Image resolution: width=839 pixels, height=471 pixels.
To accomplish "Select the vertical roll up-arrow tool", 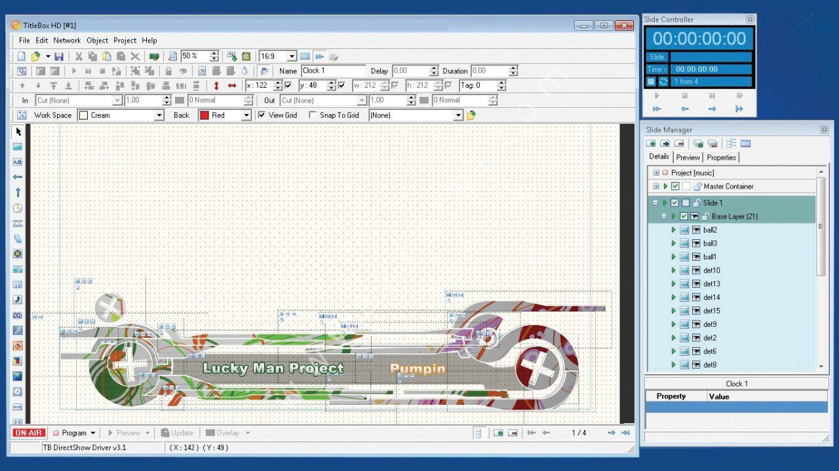I will [x=18, y=192].
